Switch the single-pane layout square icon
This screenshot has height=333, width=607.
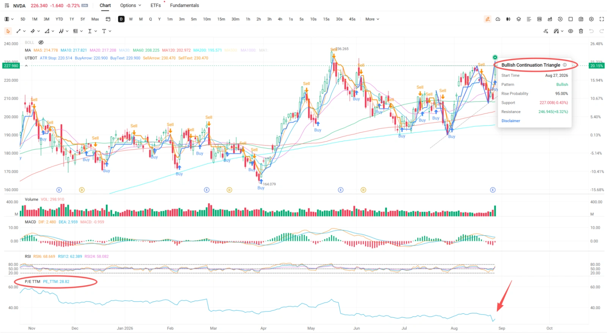571,19
